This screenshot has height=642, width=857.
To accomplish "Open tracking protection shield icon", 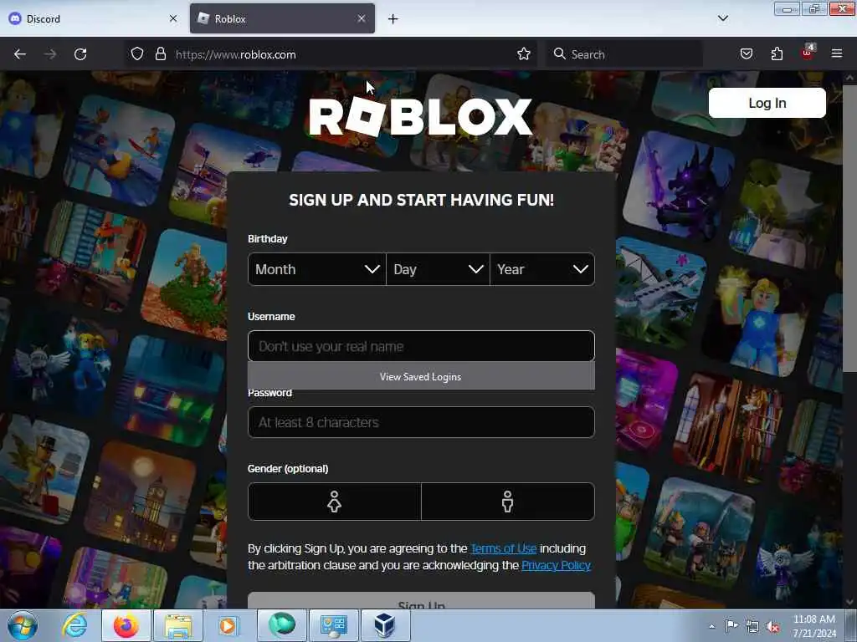I will click(137, 53).
